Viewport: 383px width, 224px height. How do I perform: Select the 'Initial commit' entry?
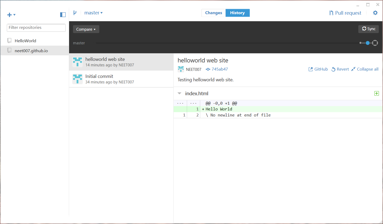coord(121,79)
